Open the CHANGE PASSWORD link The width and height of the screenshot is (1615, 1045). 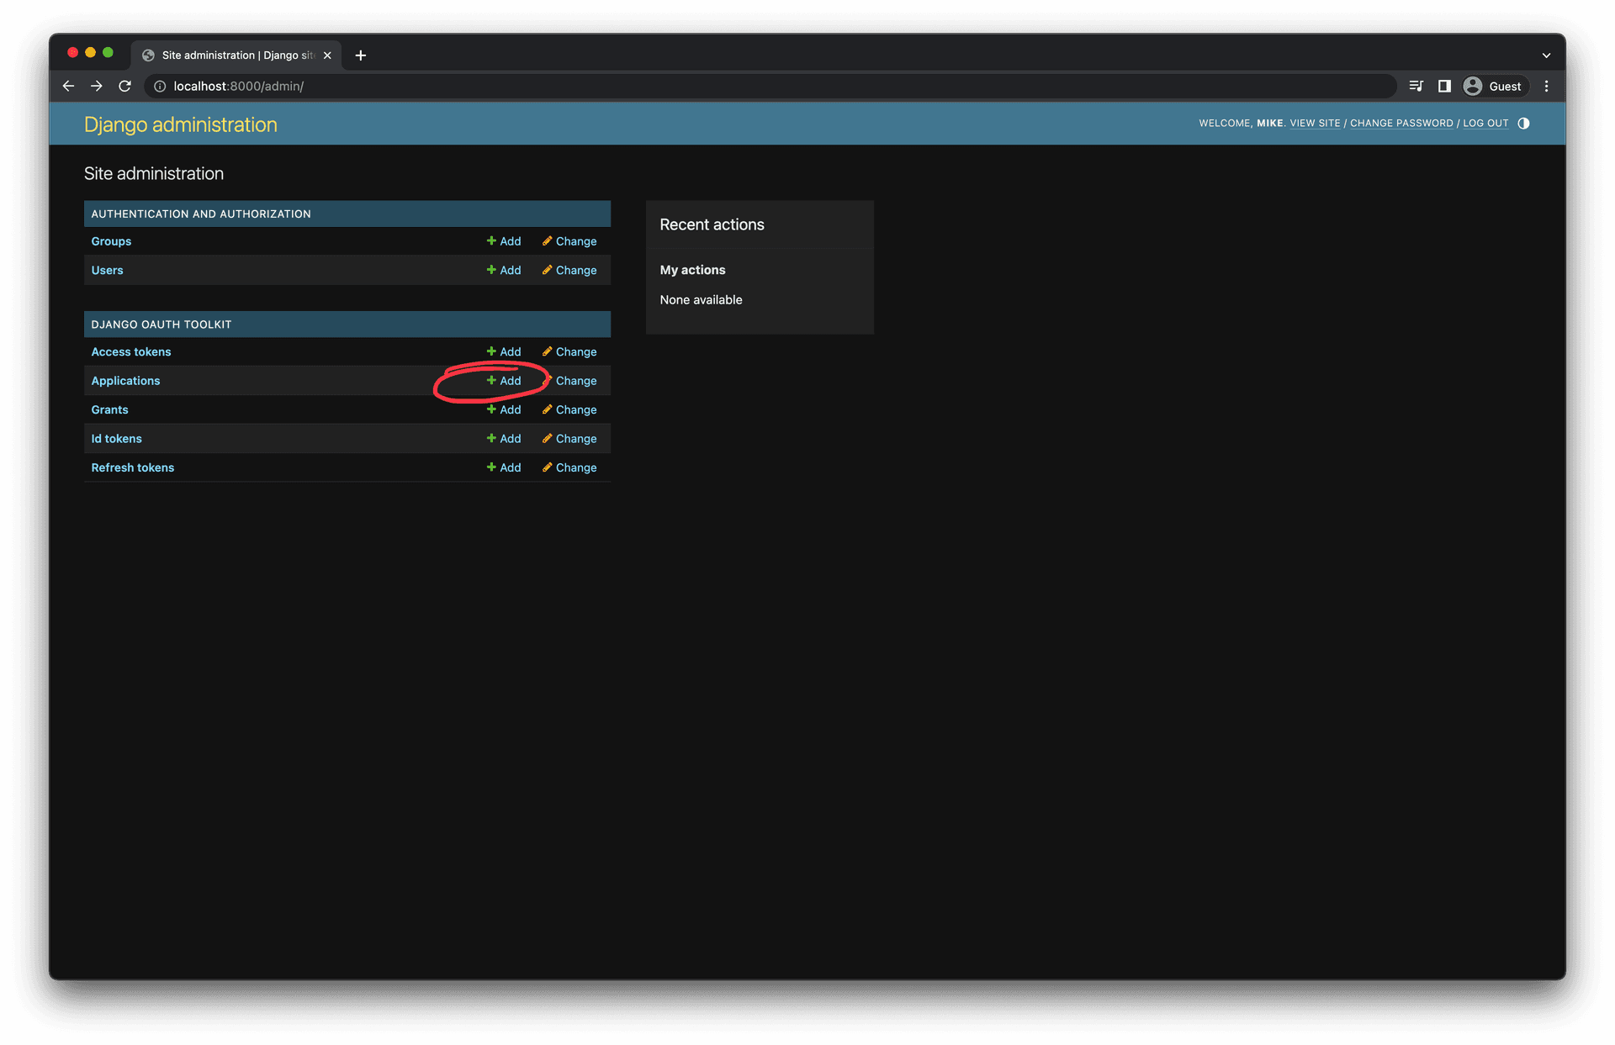tap(1401, 124)
